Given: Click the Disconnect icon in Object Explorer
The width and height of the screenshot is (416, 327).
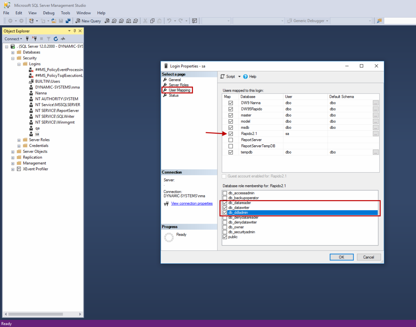Looking at the screenshot, I should (34, 39).
